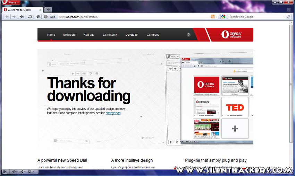Go forward with the Forward arrow
Screen dimensions: 295x176
14,17
